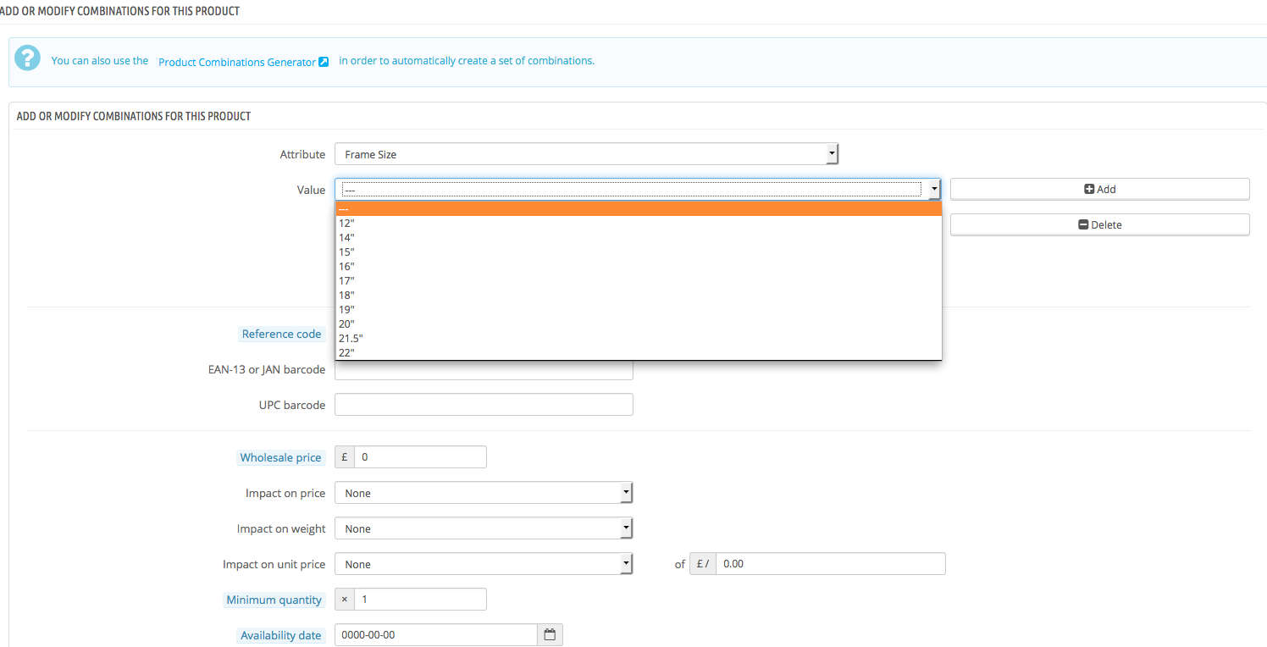Choose 19" from the Value list
Viewport: 1267px width, 647px height.
tap(639, 310)
